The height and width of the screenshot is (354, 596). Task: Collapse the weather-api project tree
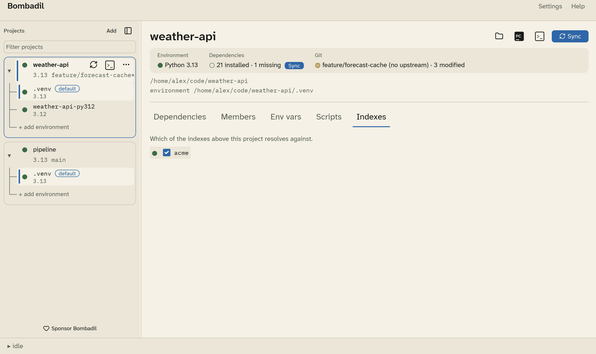pyautogui.click(x=9, y=71)
